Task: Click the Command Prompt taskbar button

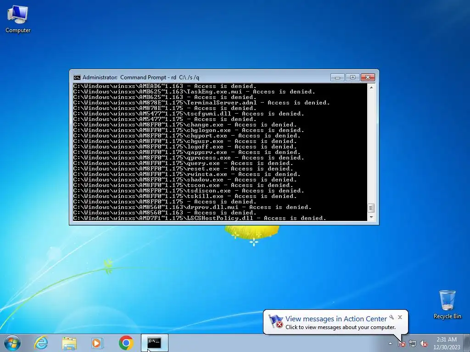Action: point(155,343)
